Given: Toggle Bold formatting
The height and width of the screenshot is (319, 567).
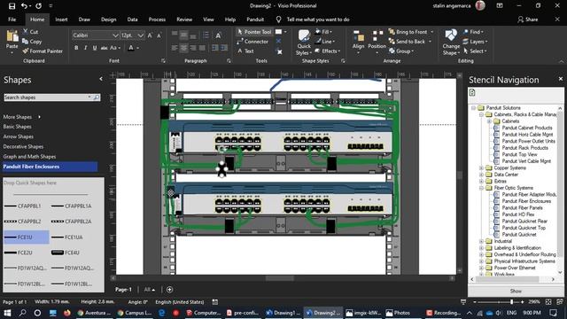Looking at the screenshot, I should 76,48.
